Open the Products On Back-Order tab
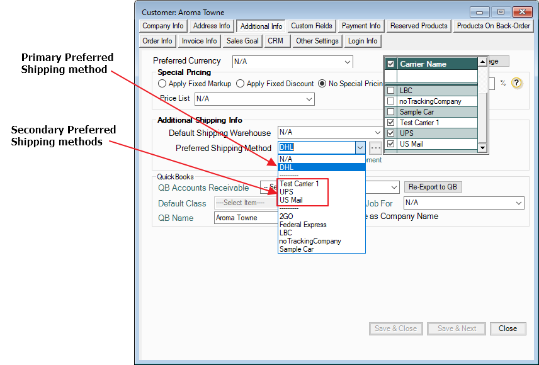Image resolution: width=539 pixels, height=365 pixels. (x=493, y=26)
